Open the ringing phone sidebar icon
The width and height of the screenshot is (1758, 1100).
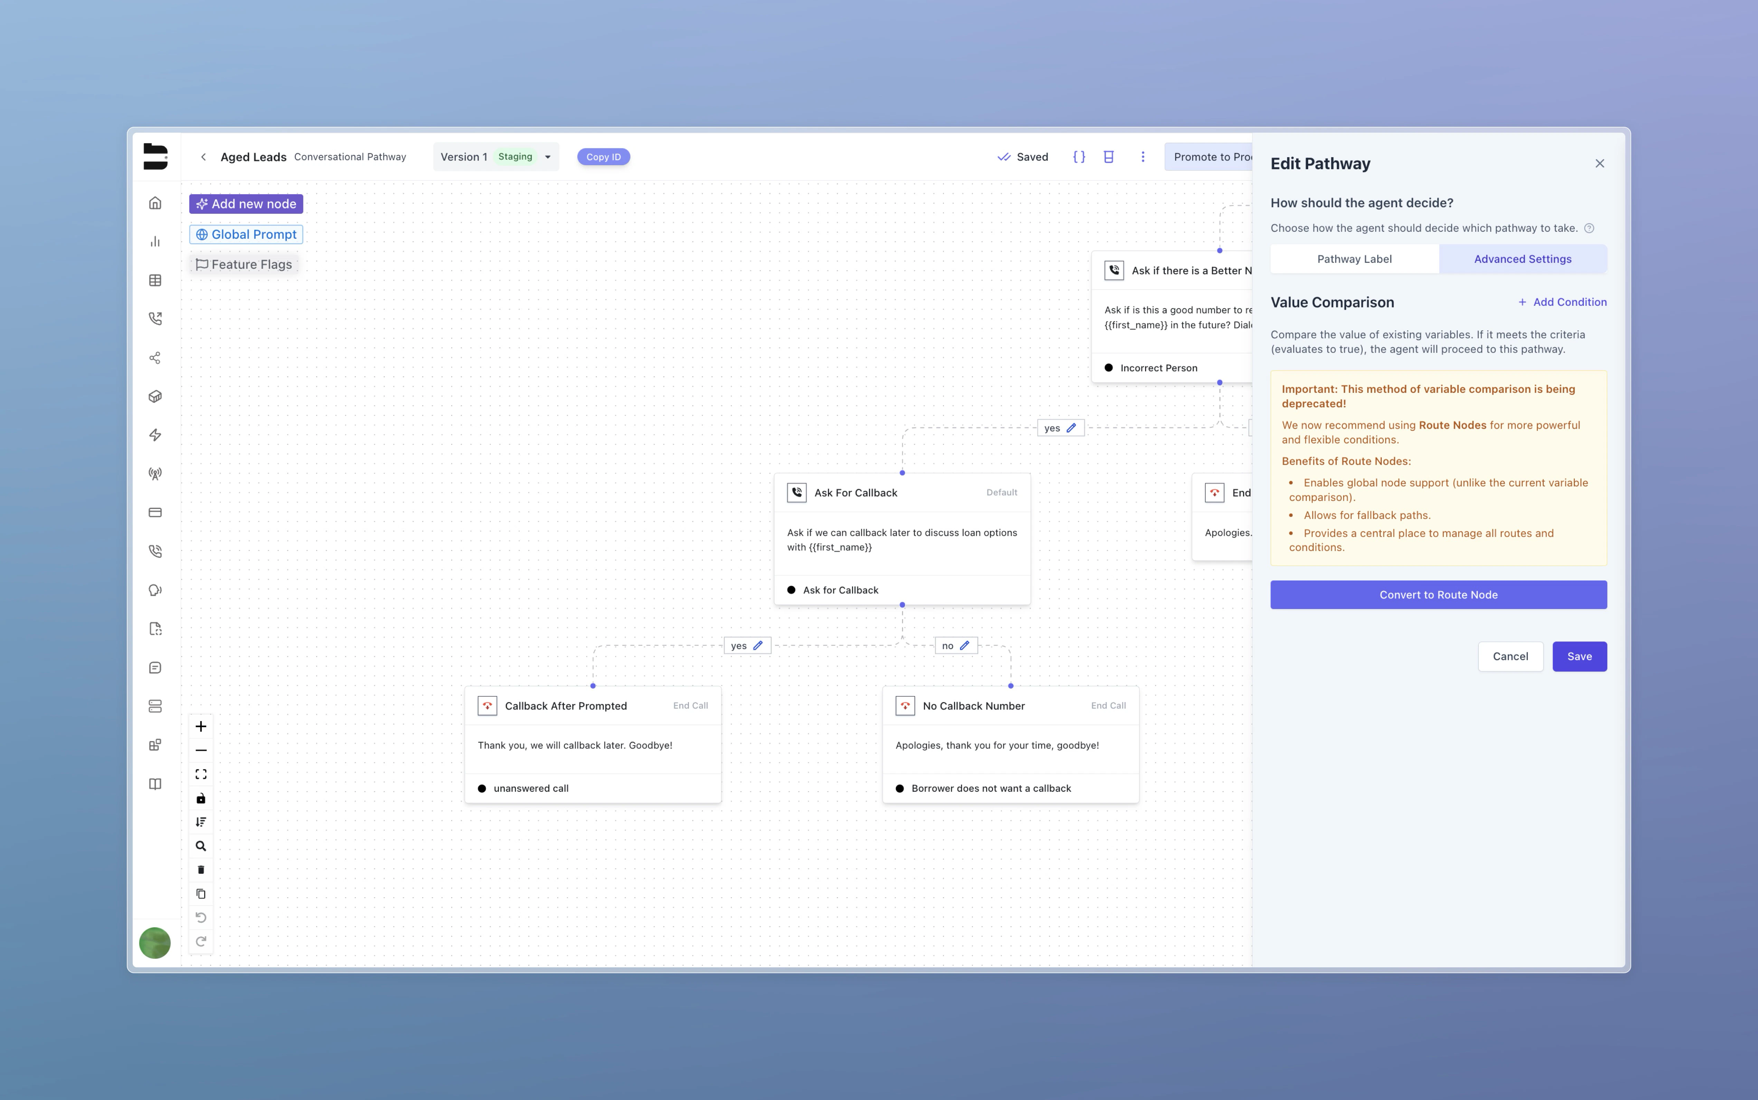point(155,551)
